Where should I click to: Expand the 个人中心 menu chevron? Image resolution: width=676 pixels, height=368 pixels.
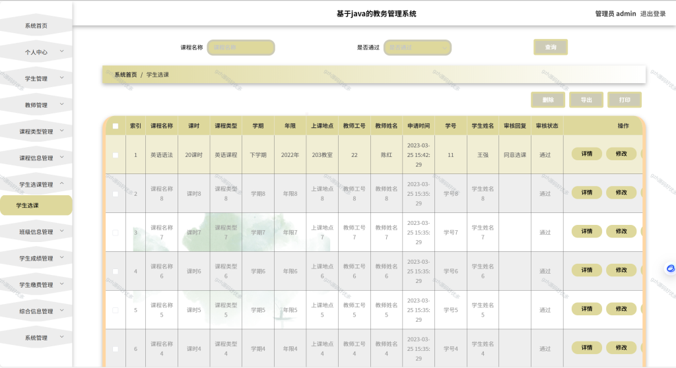pyautogui.click(x=61, y=51)
